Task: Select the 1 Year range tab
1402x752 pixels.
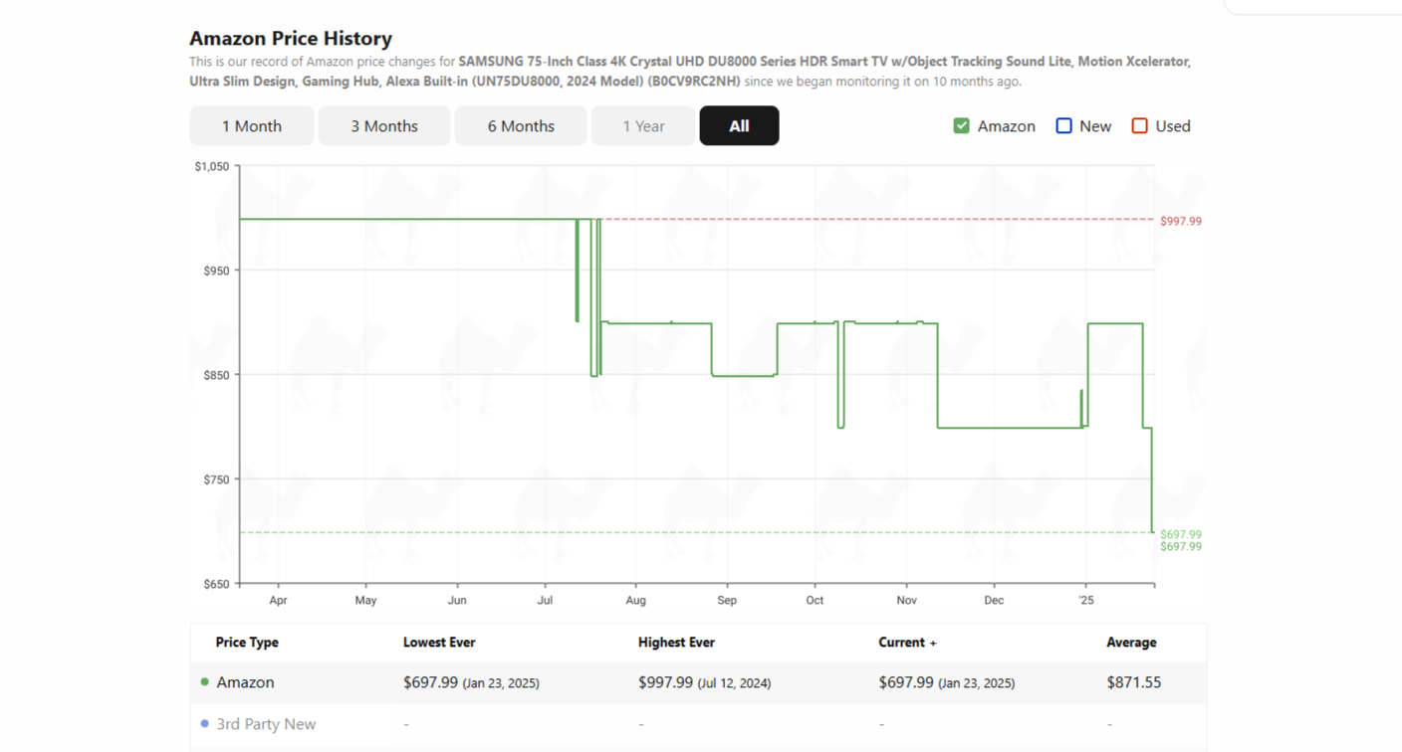Action: click(x=643, y=125)
